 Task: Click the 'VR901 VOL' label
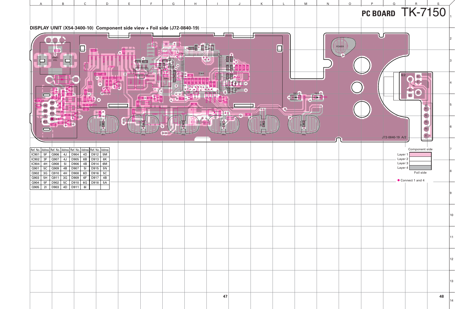coord(55,59)
